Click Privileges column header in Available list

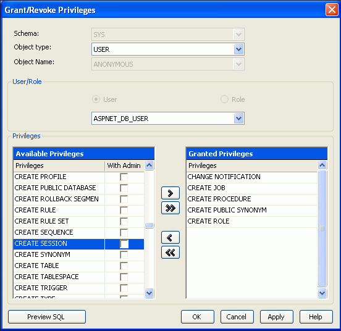59,166
